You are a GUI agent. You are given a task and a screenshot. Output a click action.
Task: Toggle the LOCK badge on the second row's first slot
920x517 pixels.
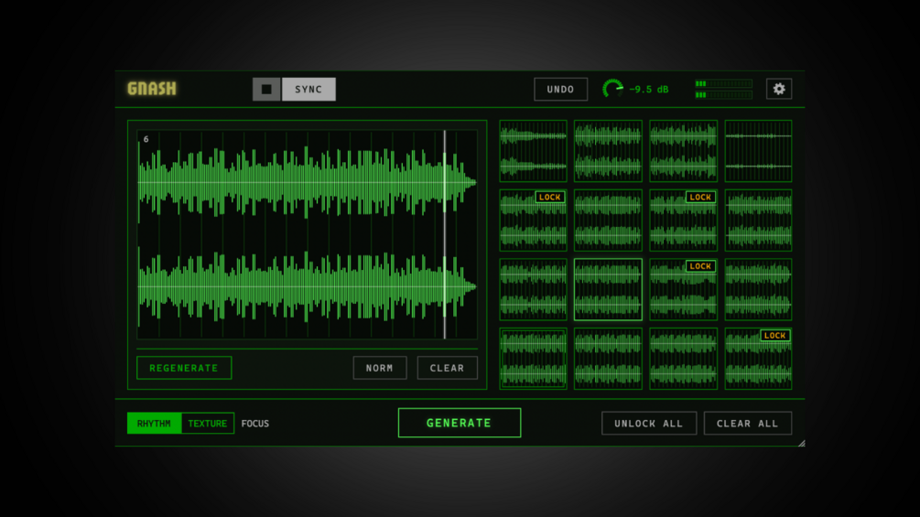coord(550,197)
